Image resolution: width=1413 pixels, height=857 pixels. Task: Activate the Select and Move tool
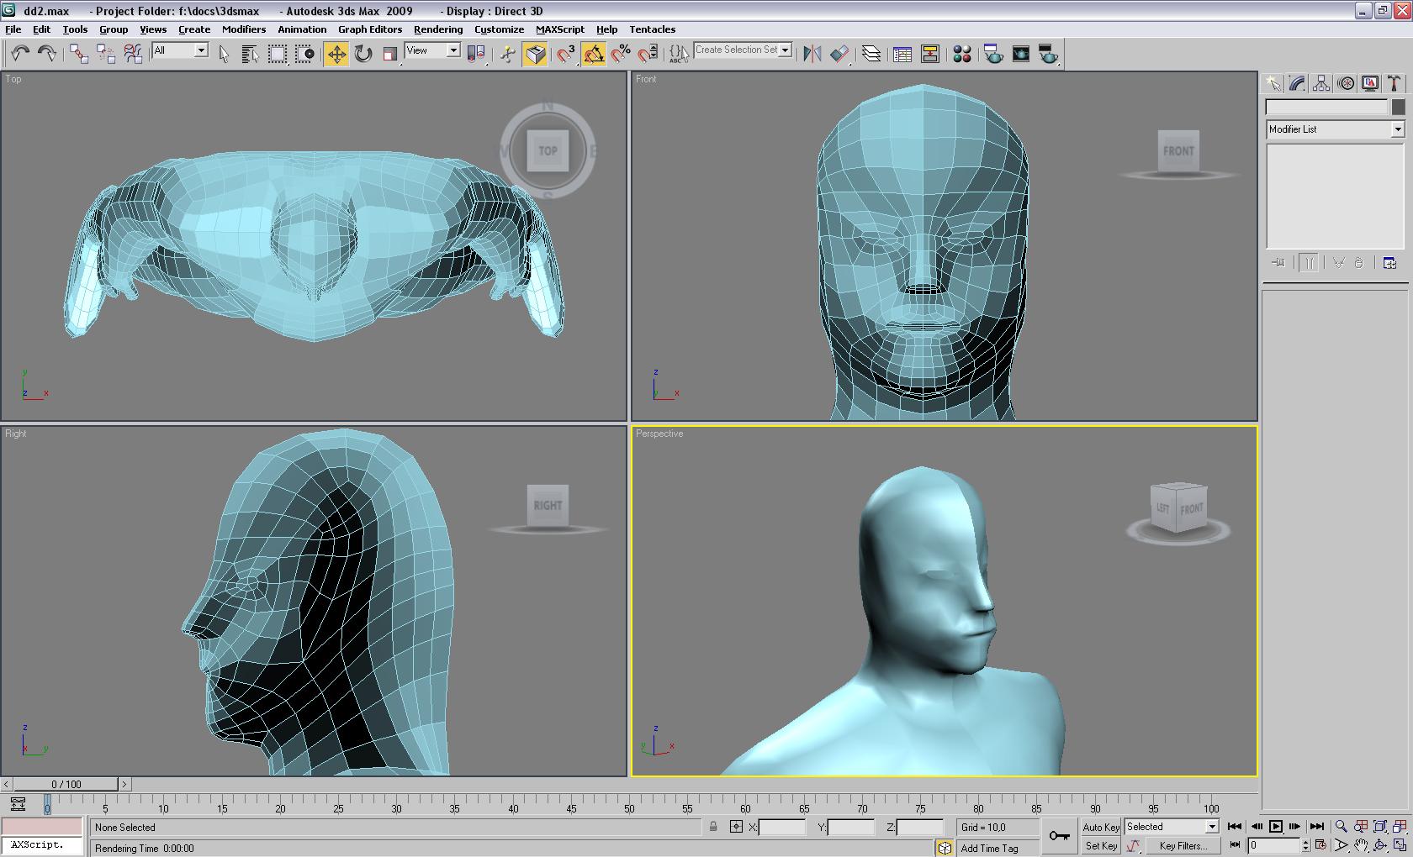coord(336,54)
